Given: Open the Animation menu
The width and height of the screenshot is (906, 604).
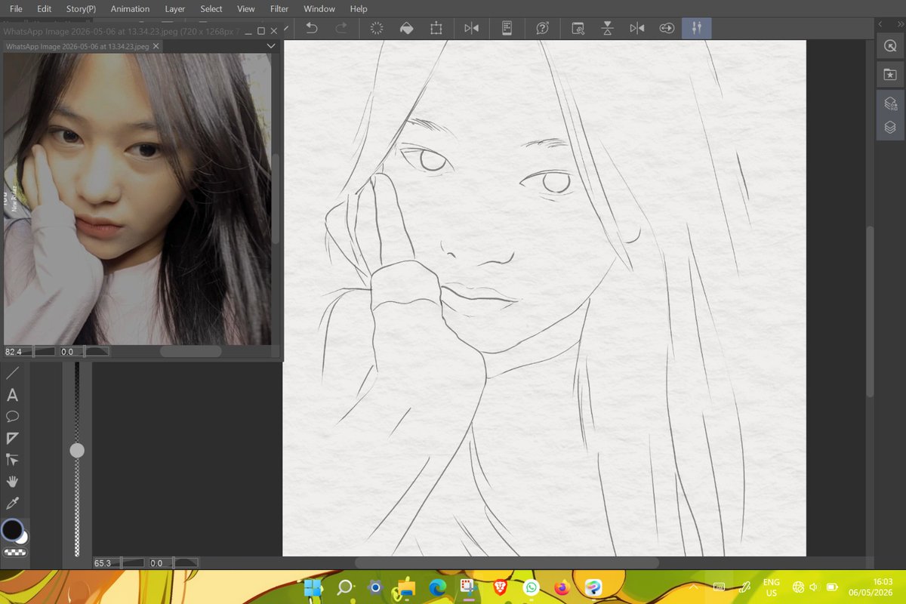Looking at the screenshot, I should coord(130,9).
